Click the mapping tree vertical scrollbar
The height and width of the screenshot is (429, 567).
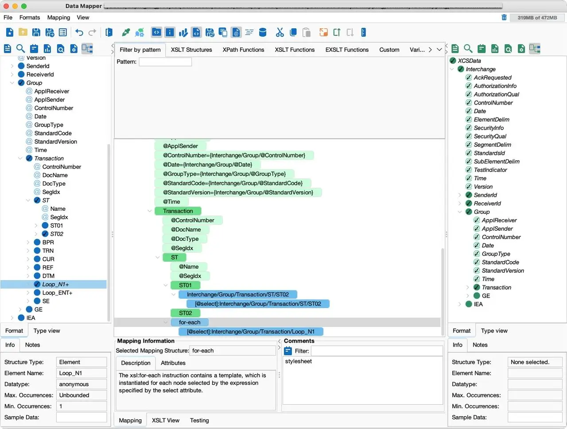click(x=442, y=292)
